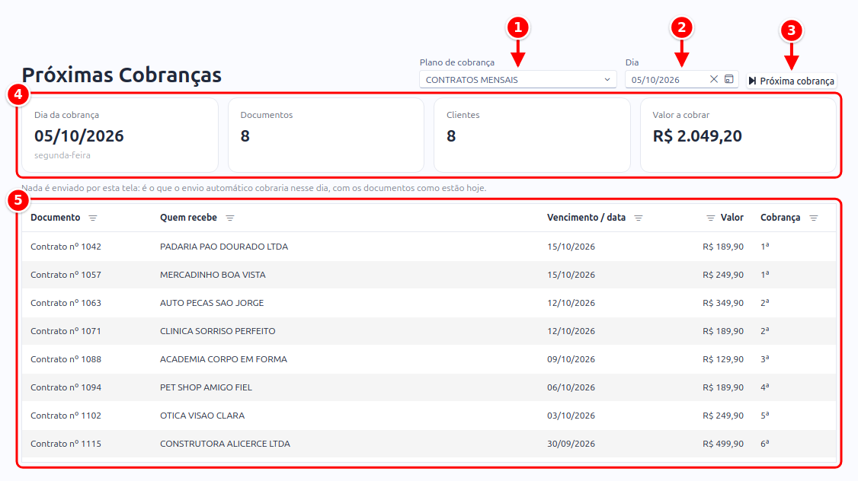The height and width of the screenshot is (481, 858).
Task: Filter the Cobrança column
Action: click(814, 218)
